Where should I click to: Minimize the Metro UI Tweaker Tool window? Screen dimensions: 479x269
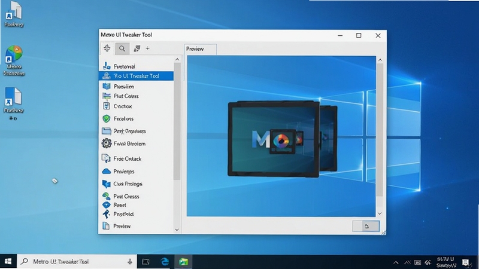[x=340, y=35]
